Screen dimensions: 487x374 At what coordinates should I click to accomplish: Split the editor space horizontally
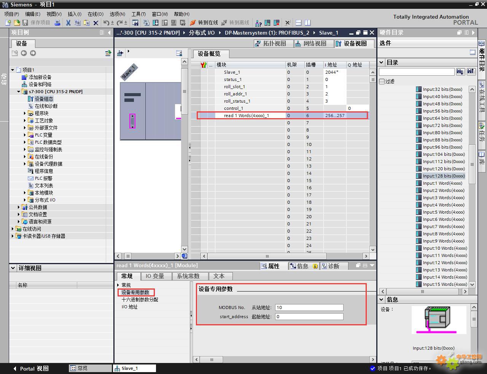click(x=299, y=23)
